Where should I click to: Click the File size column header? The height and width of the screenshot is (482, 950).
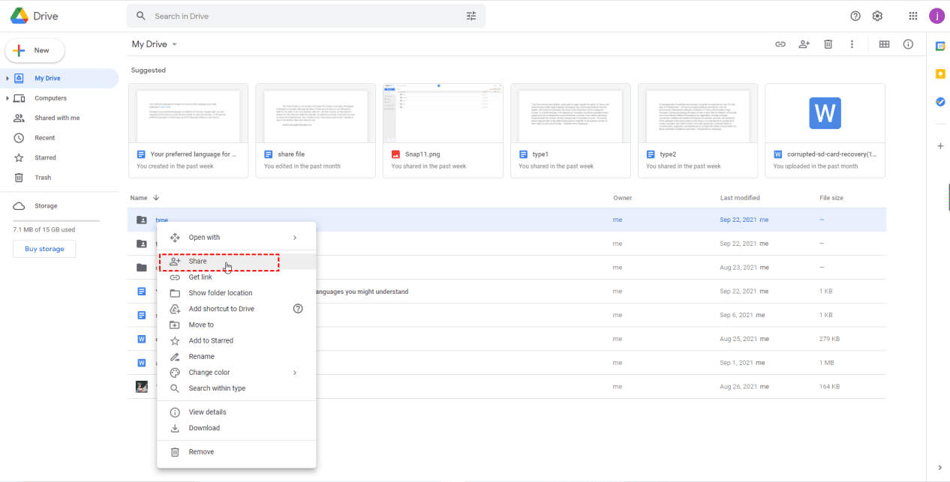(831, 198)
